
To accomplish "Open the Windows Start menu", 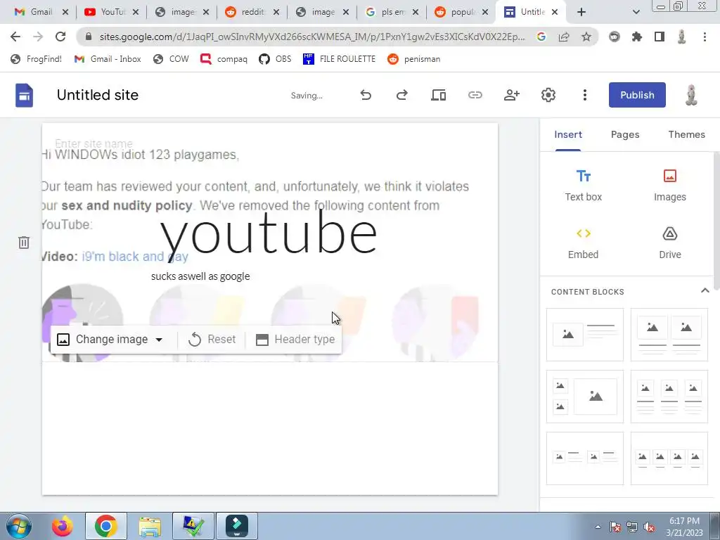I will click(18, 526).
